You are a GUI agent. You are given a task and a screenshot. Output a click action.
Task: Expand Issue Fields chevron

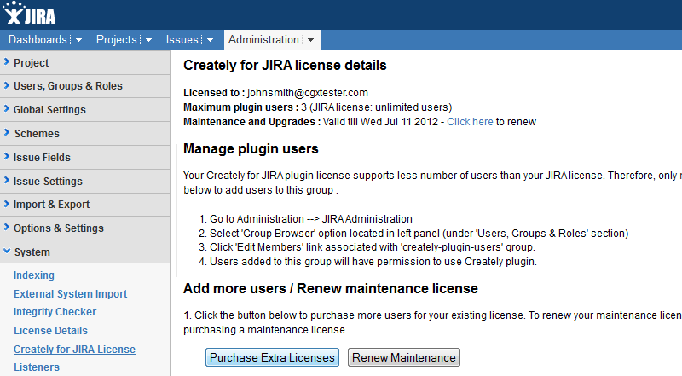click(x=7, y=156)
